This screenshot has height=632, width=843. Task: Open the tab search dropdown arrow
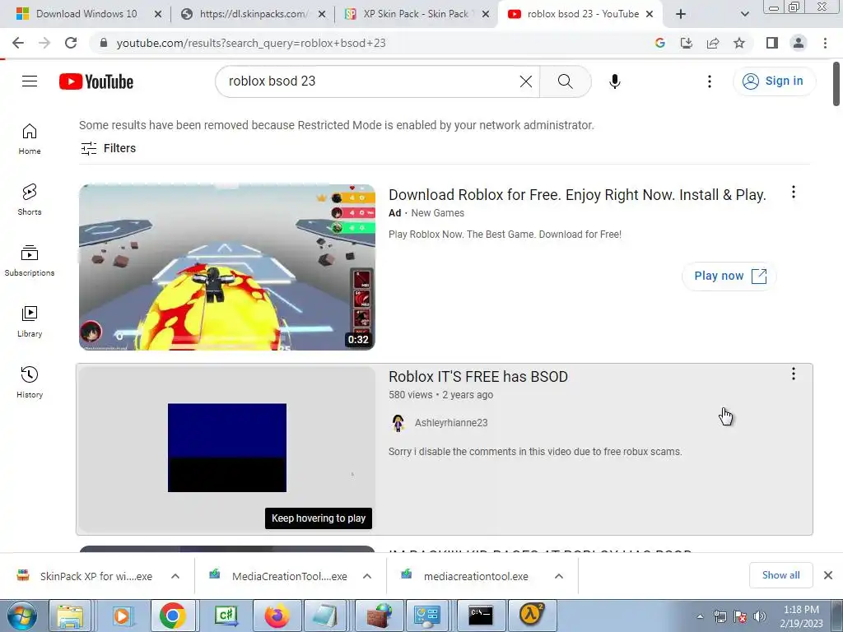(x=744, y=14)
